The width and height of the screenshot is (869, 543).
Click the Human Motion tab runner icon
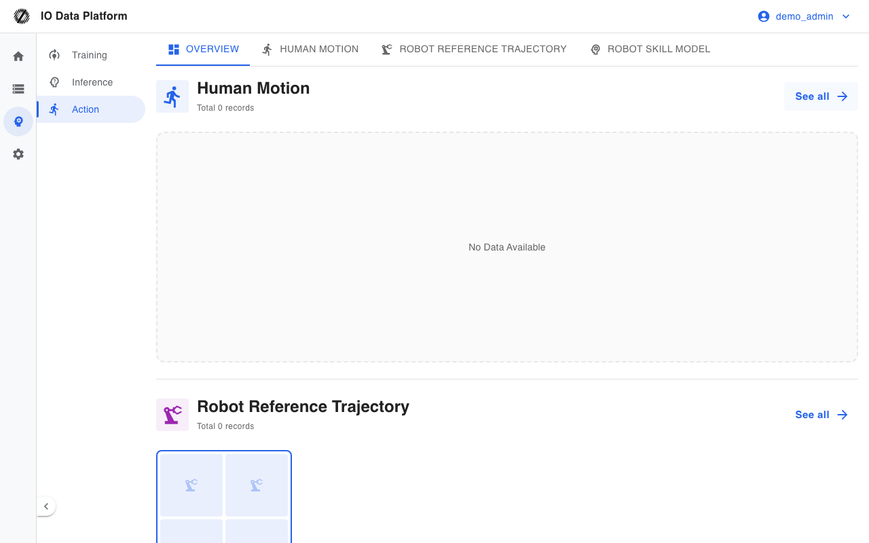coord(267,50)
